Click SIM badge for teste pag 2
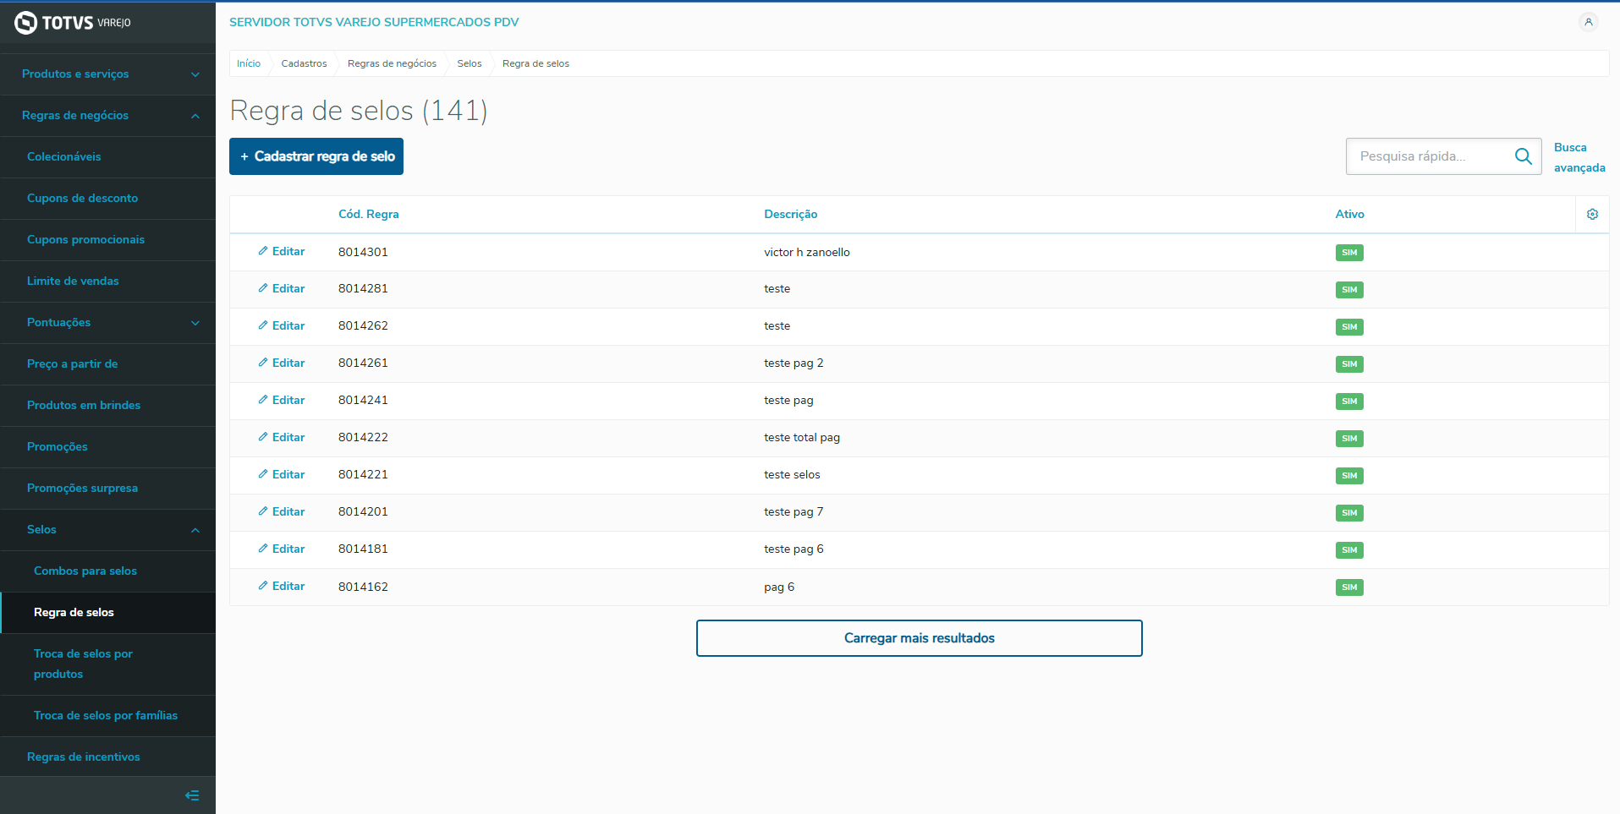The height and width of the screenshot is (814, 1620). click(x=1349, y=364)
